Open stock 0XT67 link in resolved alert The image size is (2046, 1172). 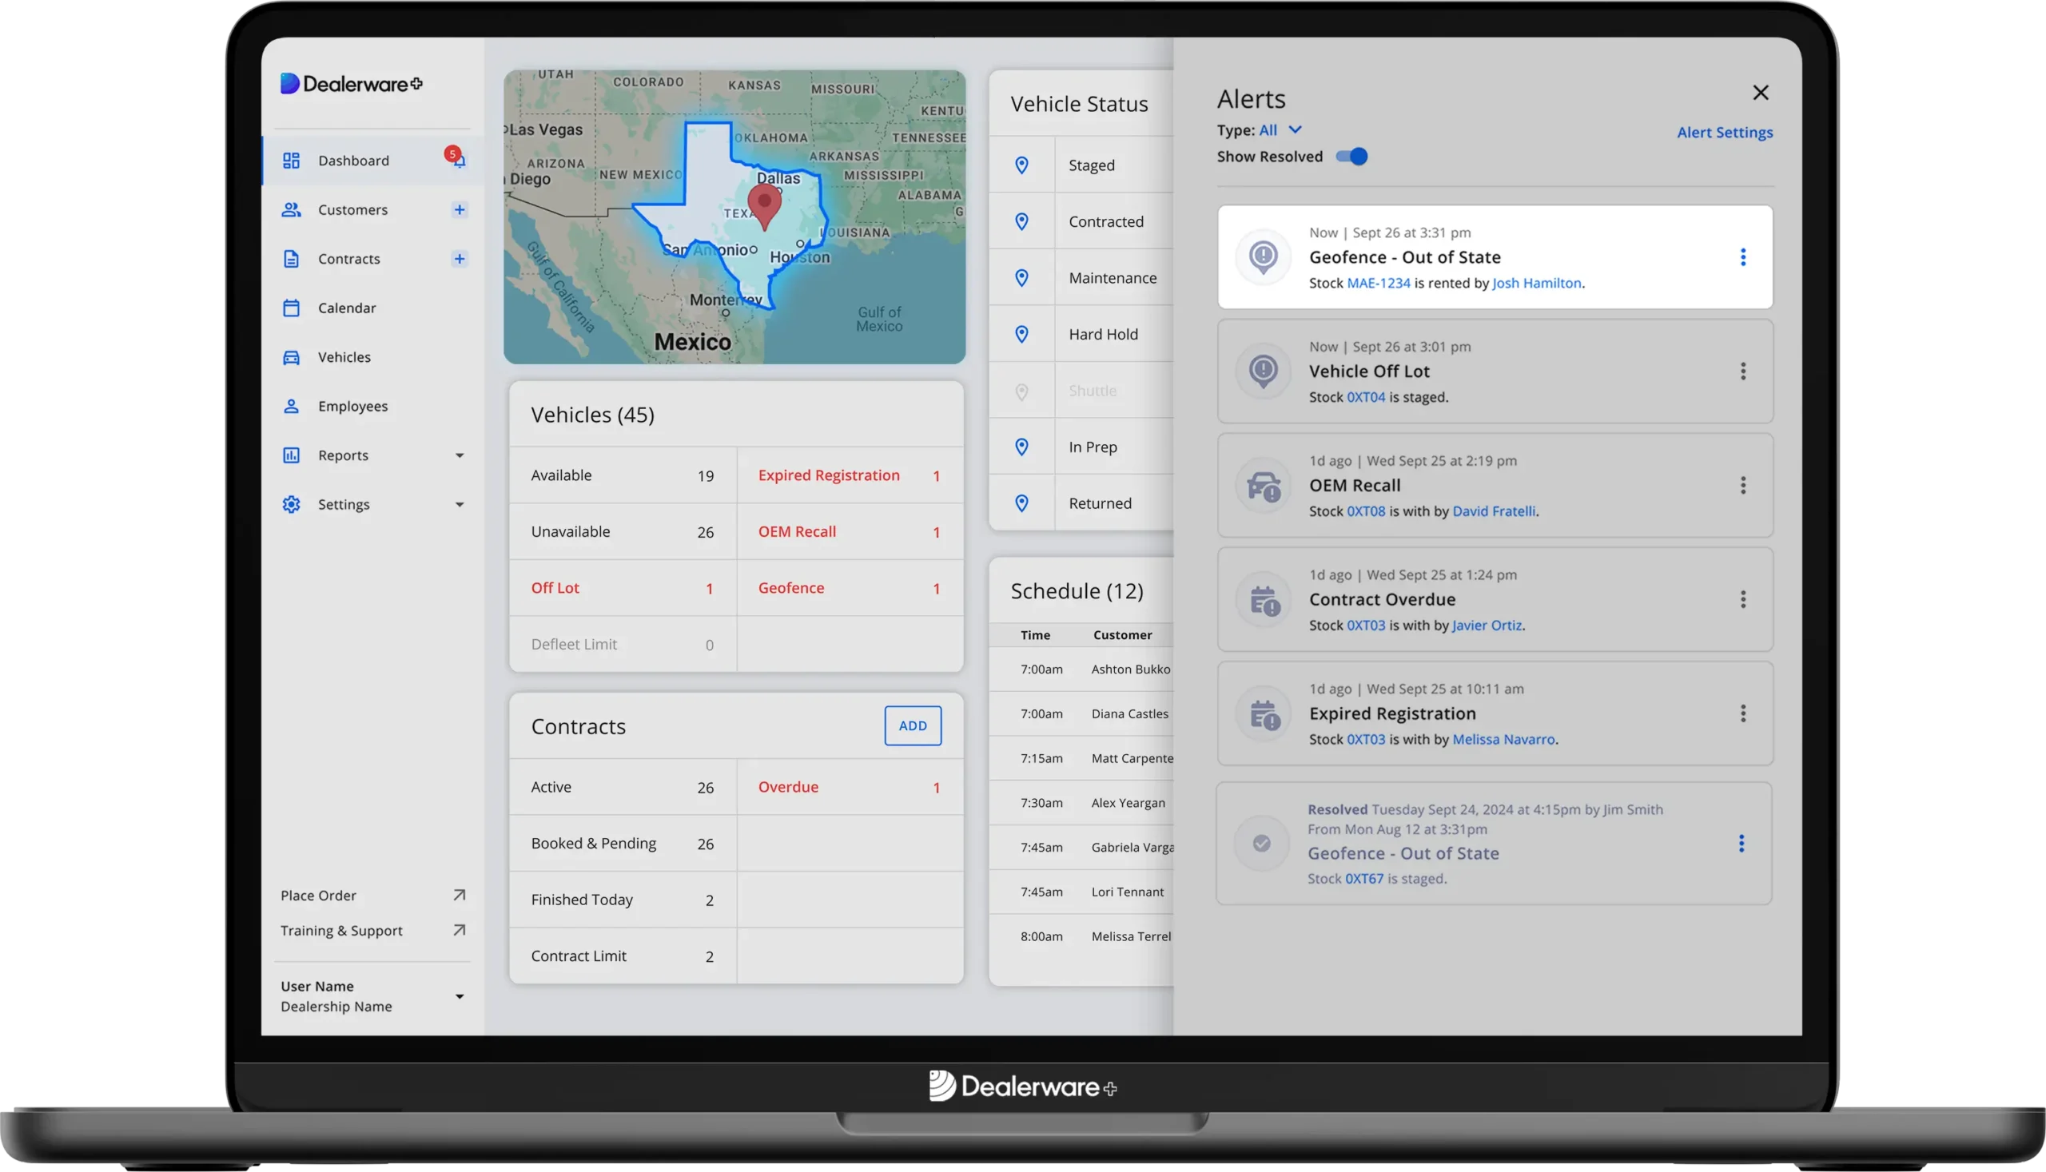[1364, 879]
